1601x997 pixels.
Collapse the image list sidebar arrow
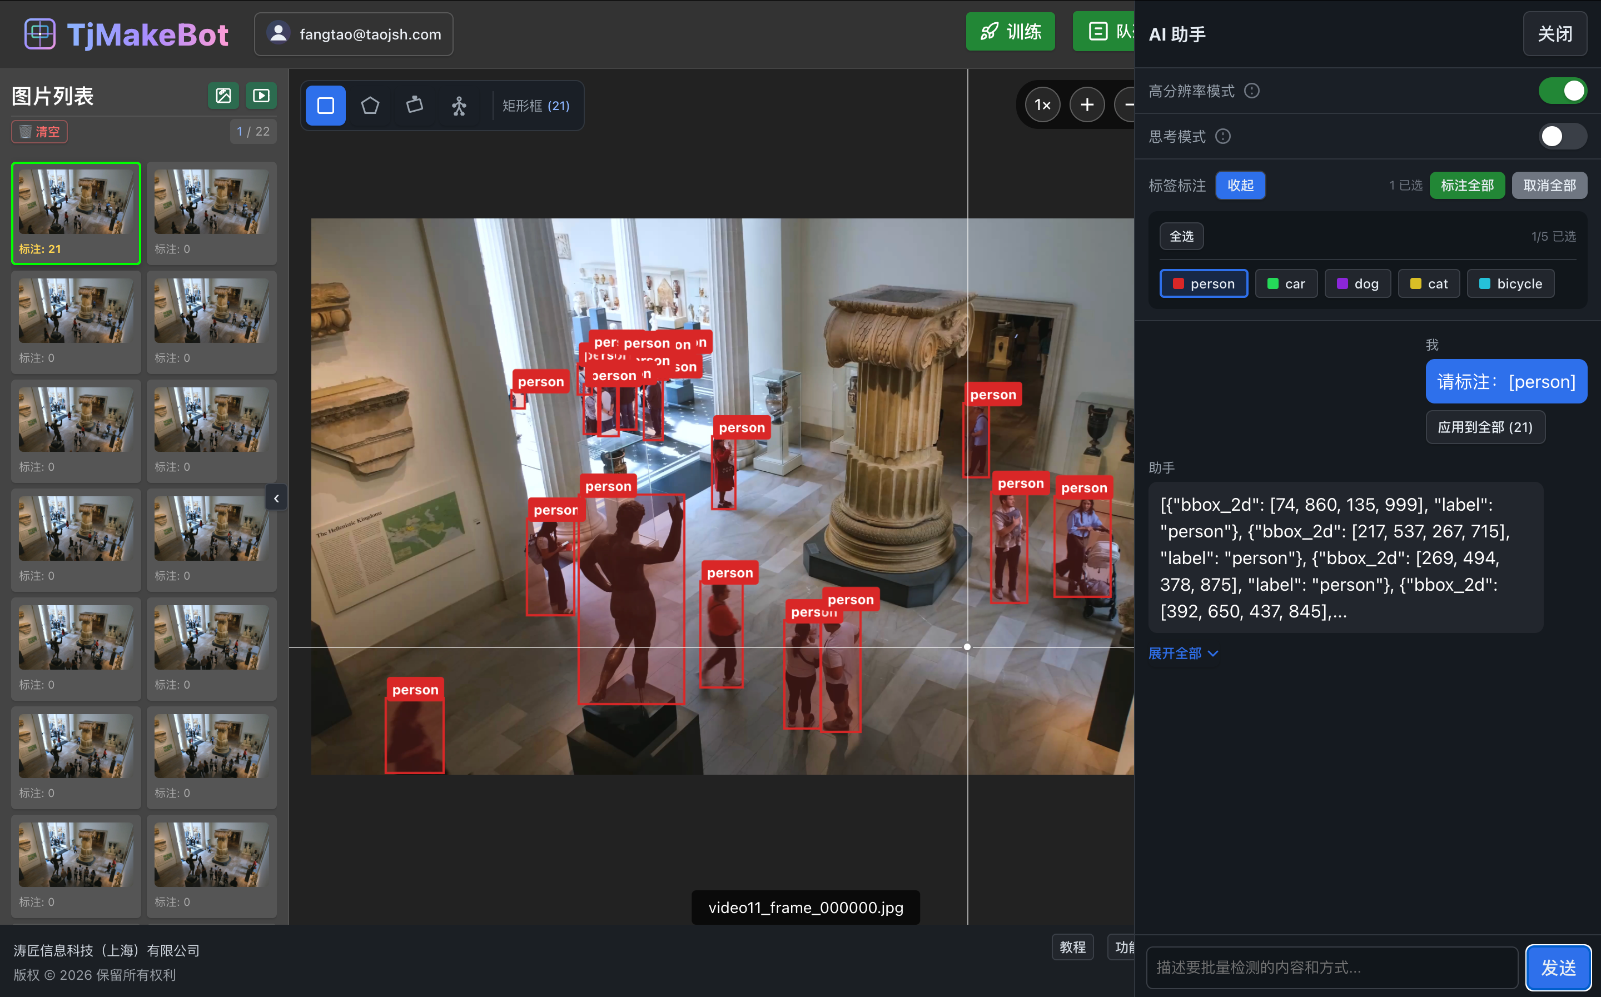pyautogui.click(x=276, y=498)
